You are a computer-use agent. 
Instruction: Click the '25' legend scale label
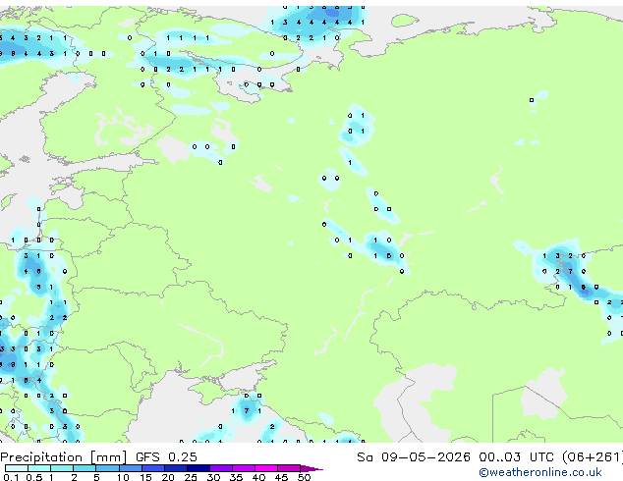(x=191, y=477)
